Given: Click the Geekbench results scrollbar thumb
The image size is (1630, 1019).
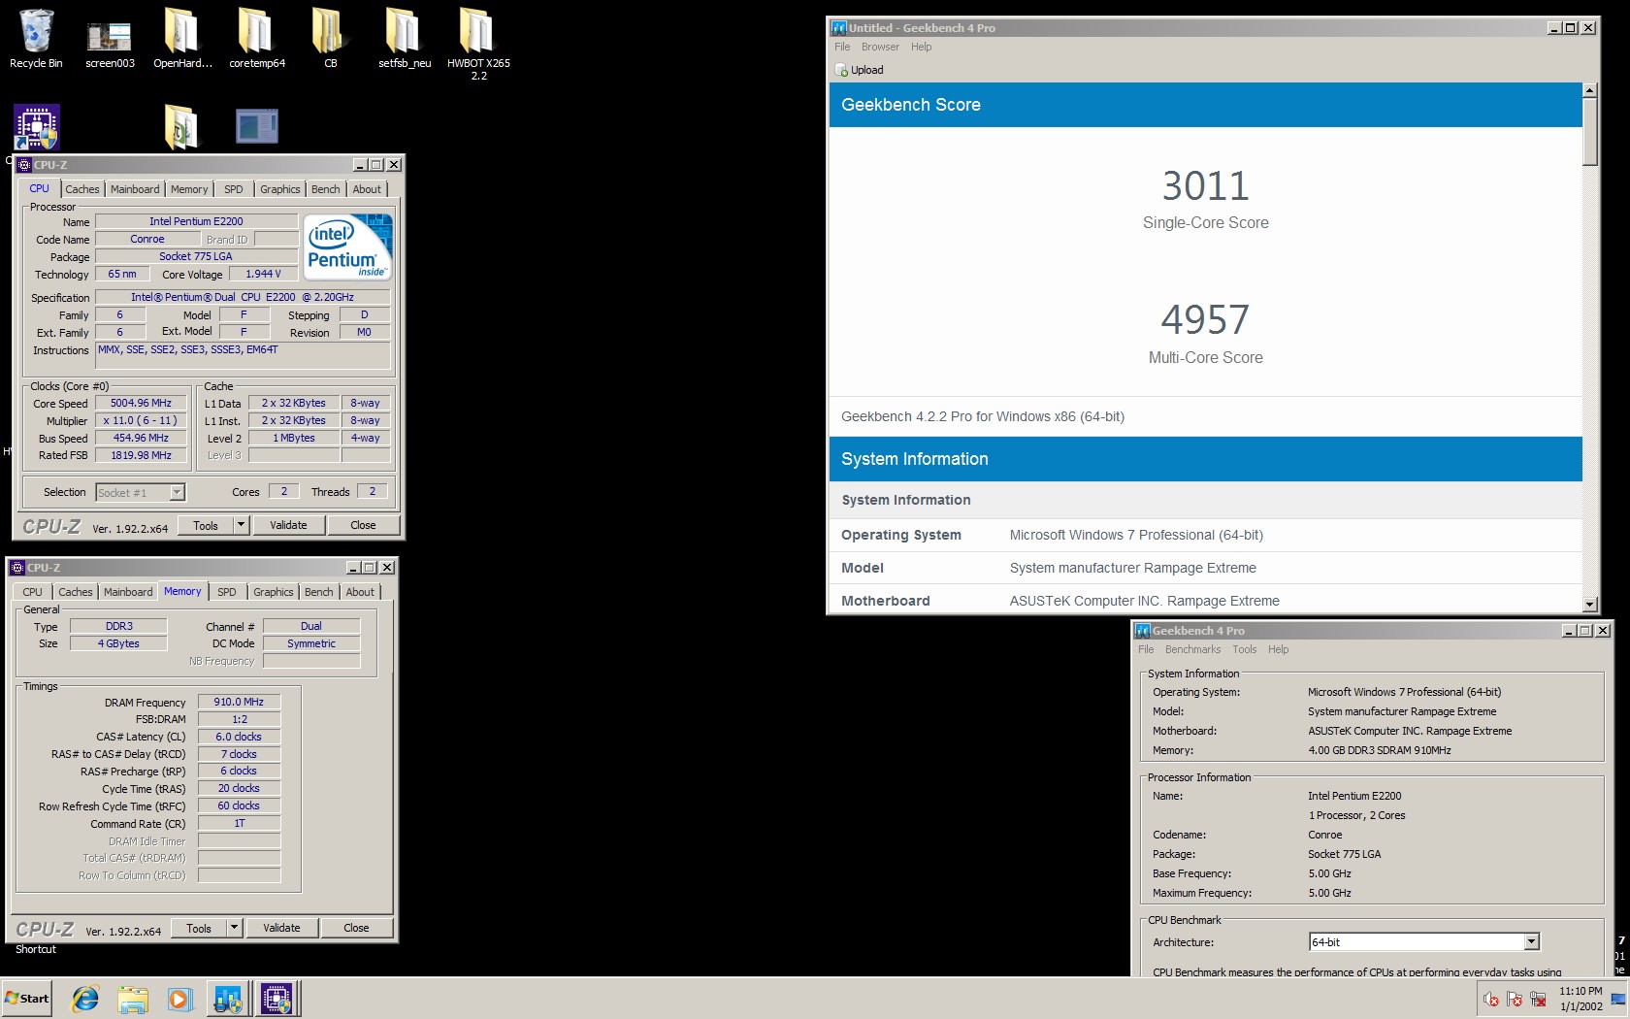Looking at the screenshot, I should pos(1589,131).
